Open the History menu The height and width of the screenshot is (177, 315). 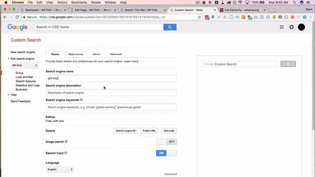(x=62, y=2)
